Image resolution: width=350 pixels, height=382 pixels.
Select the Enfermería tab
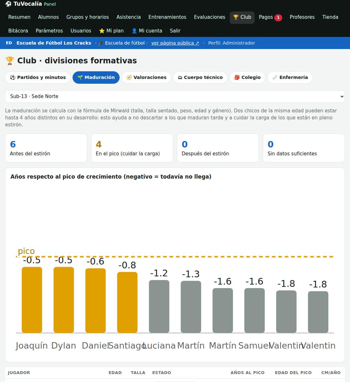pyautogui.click(x=290, y=77)
